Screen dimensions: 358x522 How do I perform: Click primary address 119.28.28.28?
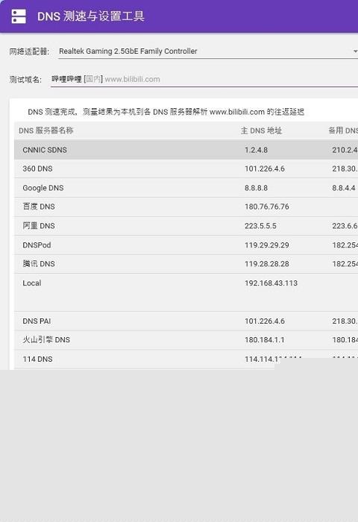click(267, 264)
